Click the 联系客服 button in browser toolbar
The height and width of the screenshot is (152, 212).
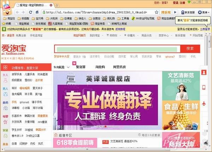(188, 12)
